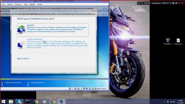Click the Custom option's computer icon
This screenshot has width=185, height=104.
pos(21,45)
